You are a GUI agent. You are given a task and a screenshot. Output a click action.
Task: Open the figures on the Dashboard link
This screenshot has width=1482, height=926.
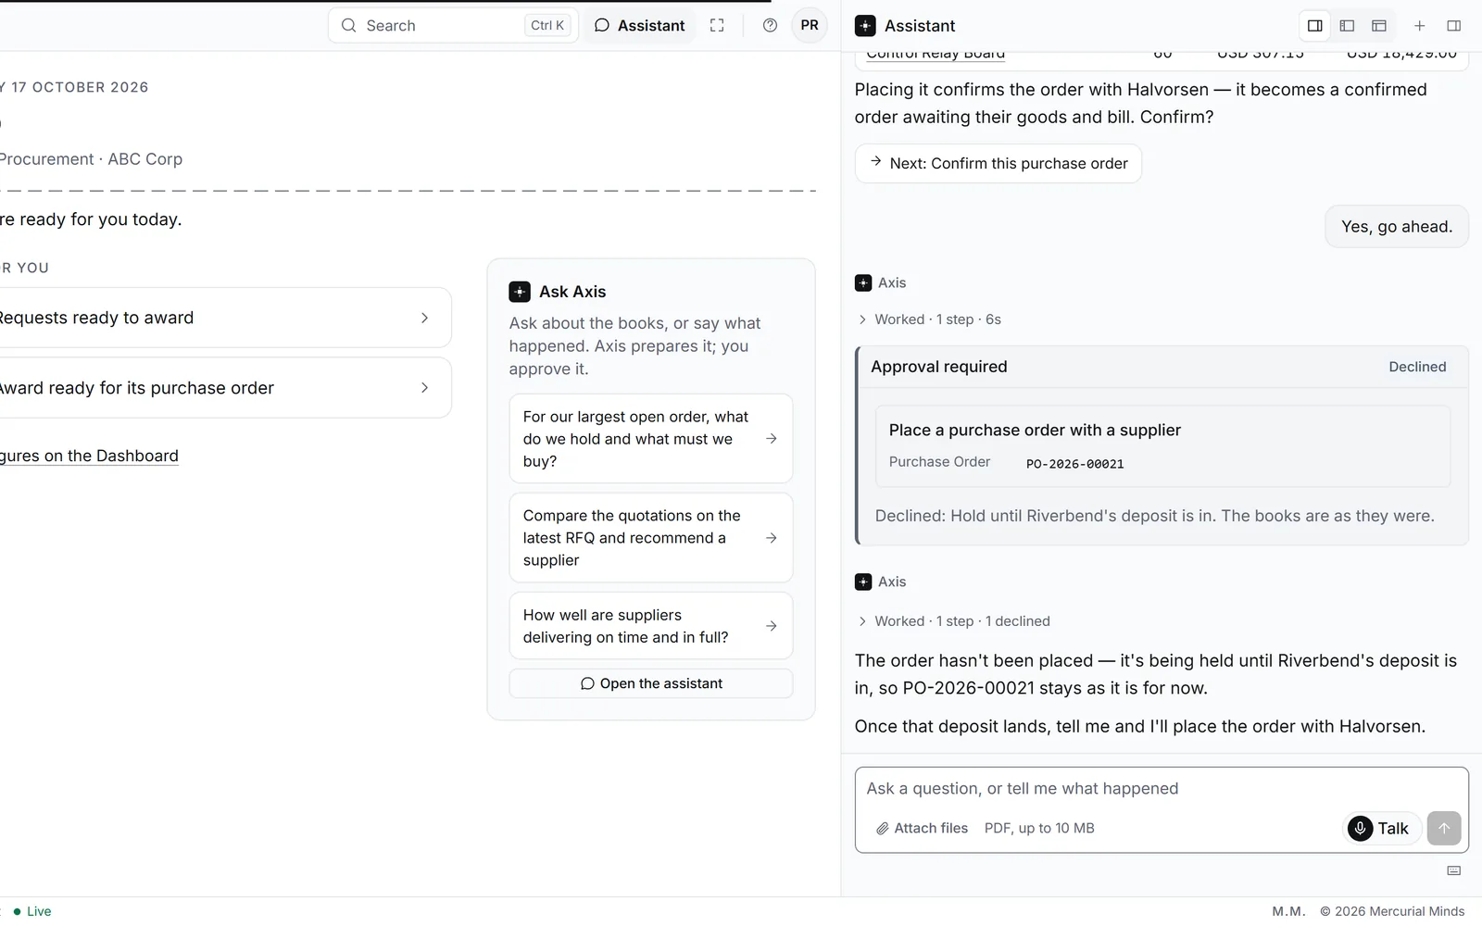89,456
